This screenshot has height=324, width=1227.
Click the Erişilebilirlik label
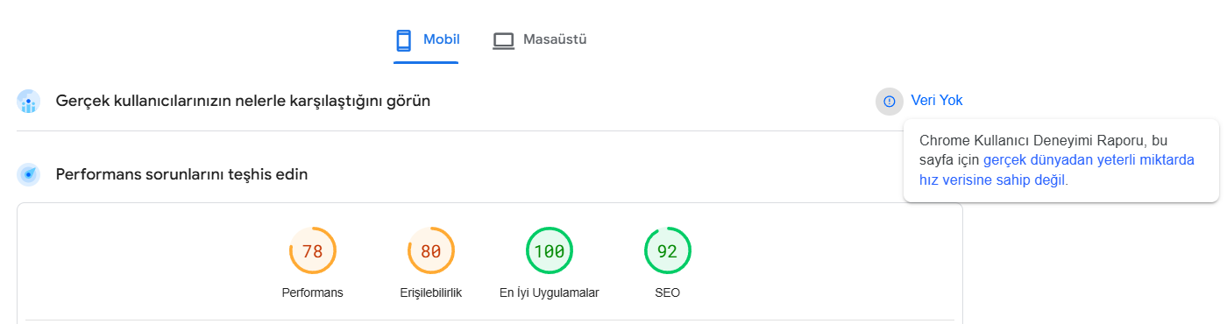431,293
